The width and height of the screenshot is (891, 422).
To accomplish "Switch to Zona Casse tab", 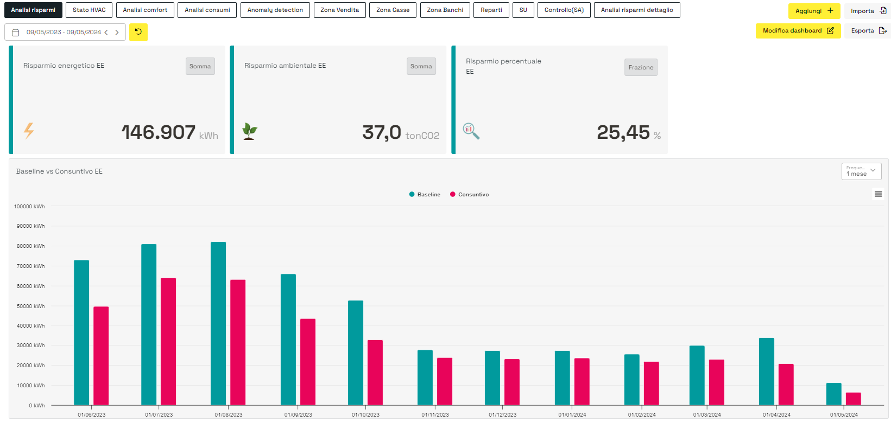I will (x=393, y=10).
